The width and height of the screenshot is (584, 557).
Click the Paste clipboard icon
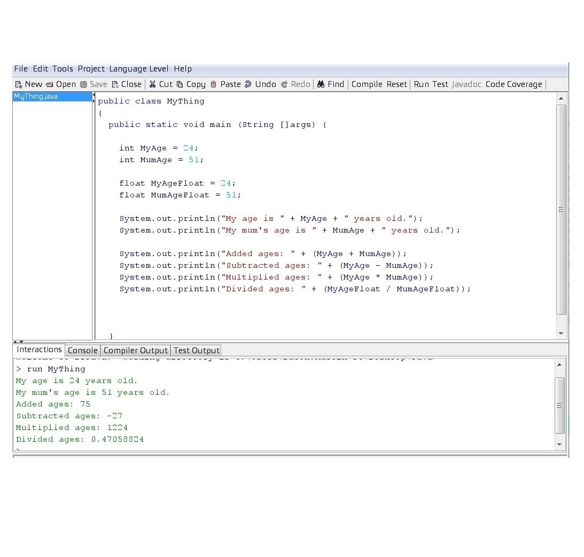coord(213,84)
